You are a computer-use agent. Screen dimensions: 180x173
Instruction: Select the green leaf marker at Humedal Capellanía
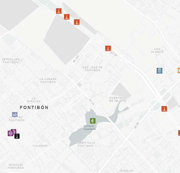pos(93,121)
